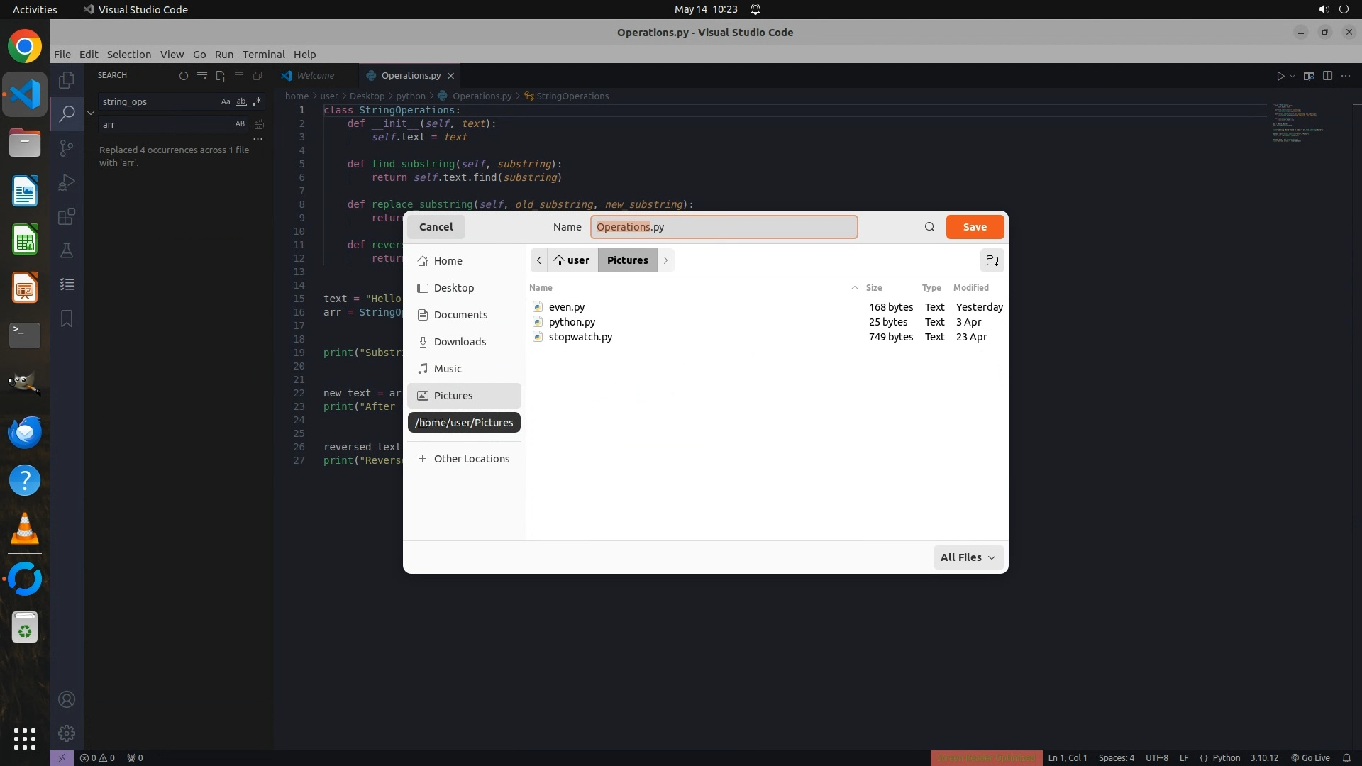Create a new folder in save dialog
1362x766 pixels.
[992, 260]
